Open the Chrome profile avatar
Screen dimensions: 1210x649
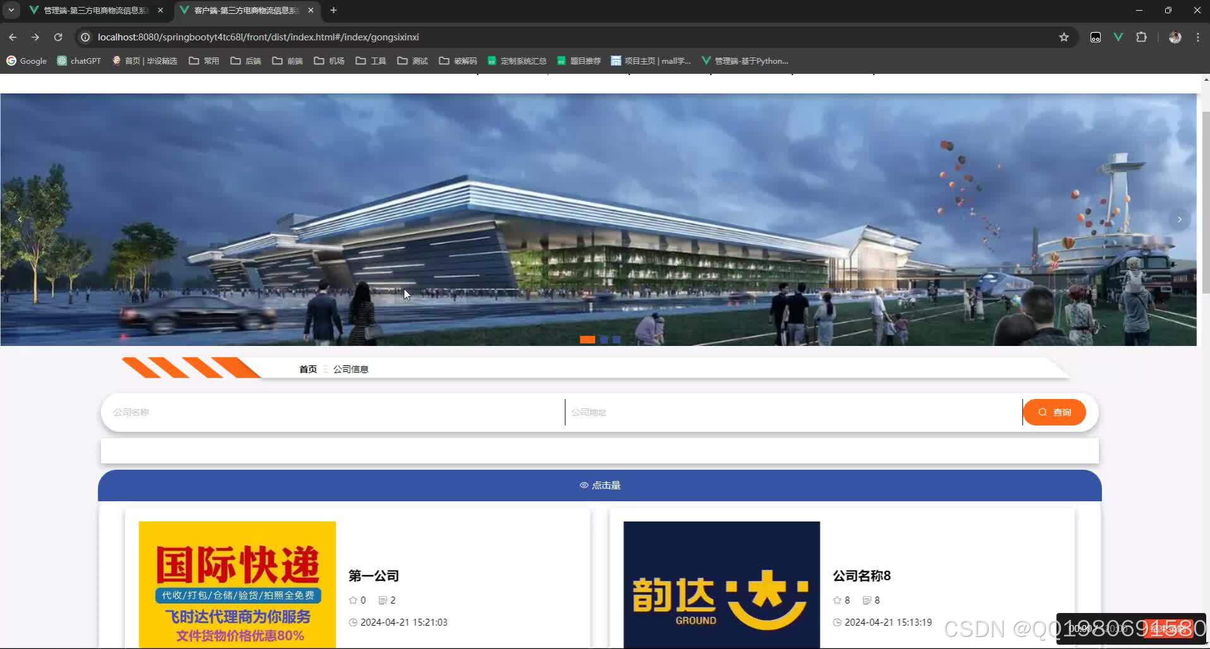pyautogui.click(x=1176, y=37)
